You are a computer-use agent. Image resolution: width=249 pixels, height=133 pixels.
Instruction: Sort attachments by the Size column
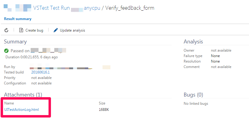click(102, 103)
